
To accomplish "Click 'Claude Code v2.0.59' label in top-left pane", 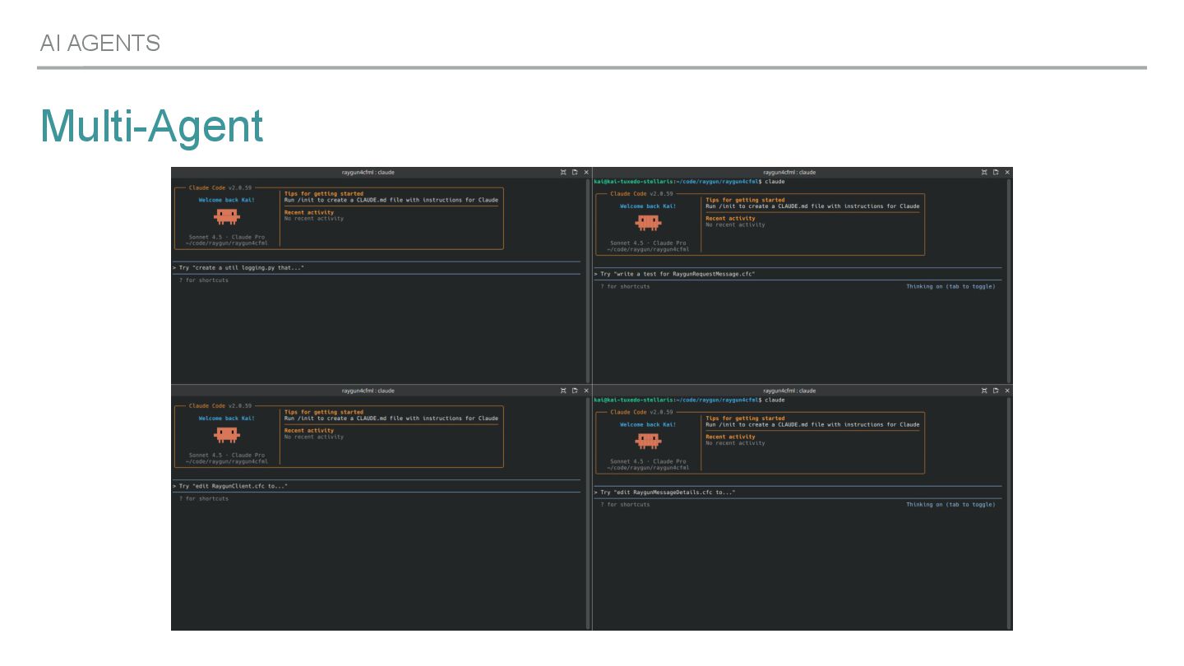I will 220,187.
